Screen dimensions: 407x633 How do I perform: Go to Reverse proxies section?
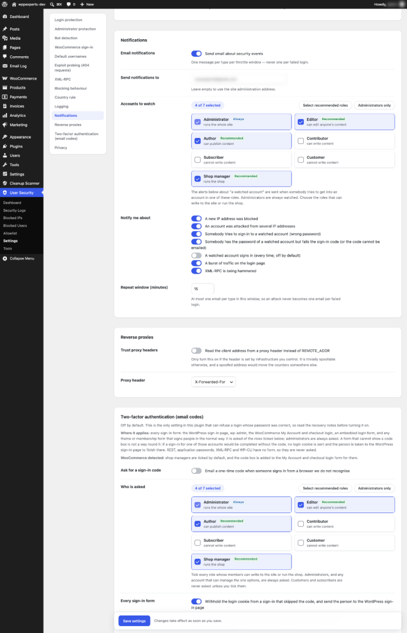[68, 125]
